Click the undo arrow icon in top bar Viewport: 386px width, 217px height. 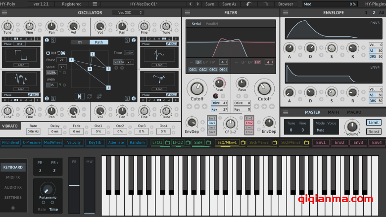[x=249, y=4]
